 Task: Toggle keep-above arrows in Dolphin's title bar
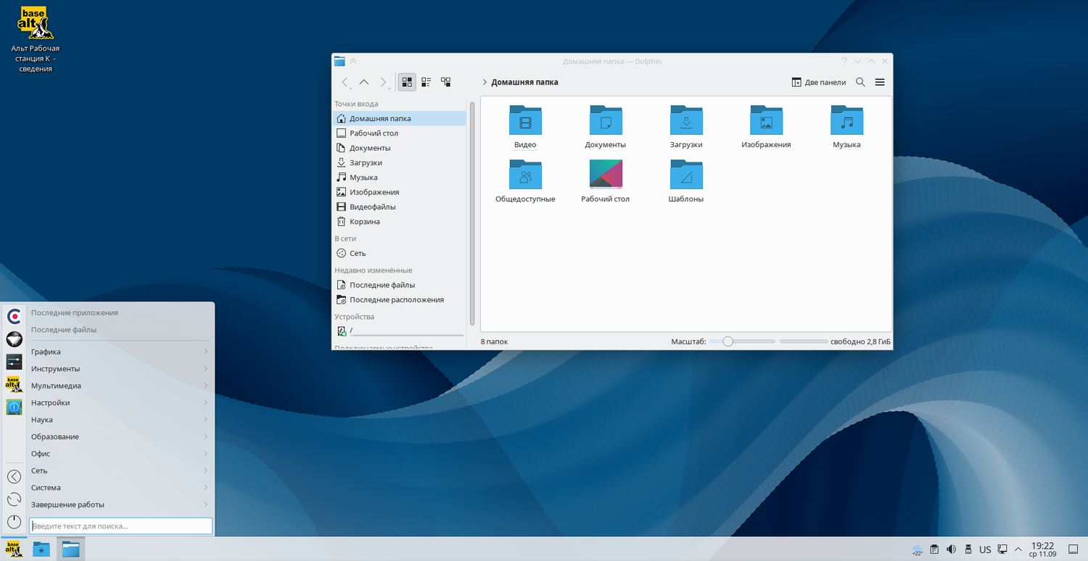[353, 62]
